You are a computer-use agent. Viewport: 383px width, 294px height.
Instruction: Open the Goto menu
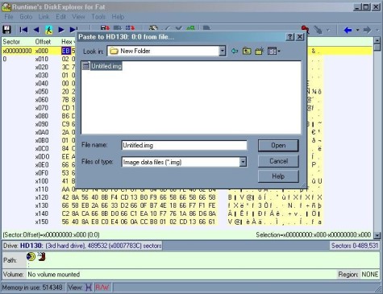[x=26, y=17]
